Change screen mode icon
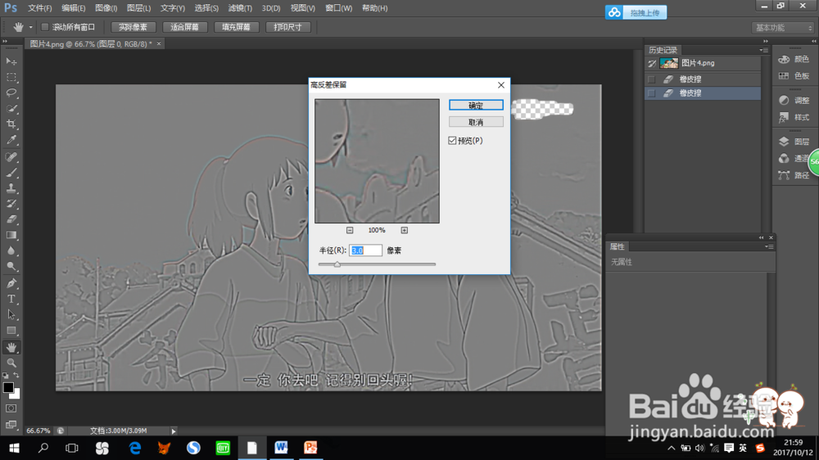This screenshot has width=819, height=460. pyautogui.click(x=11, y=424)
